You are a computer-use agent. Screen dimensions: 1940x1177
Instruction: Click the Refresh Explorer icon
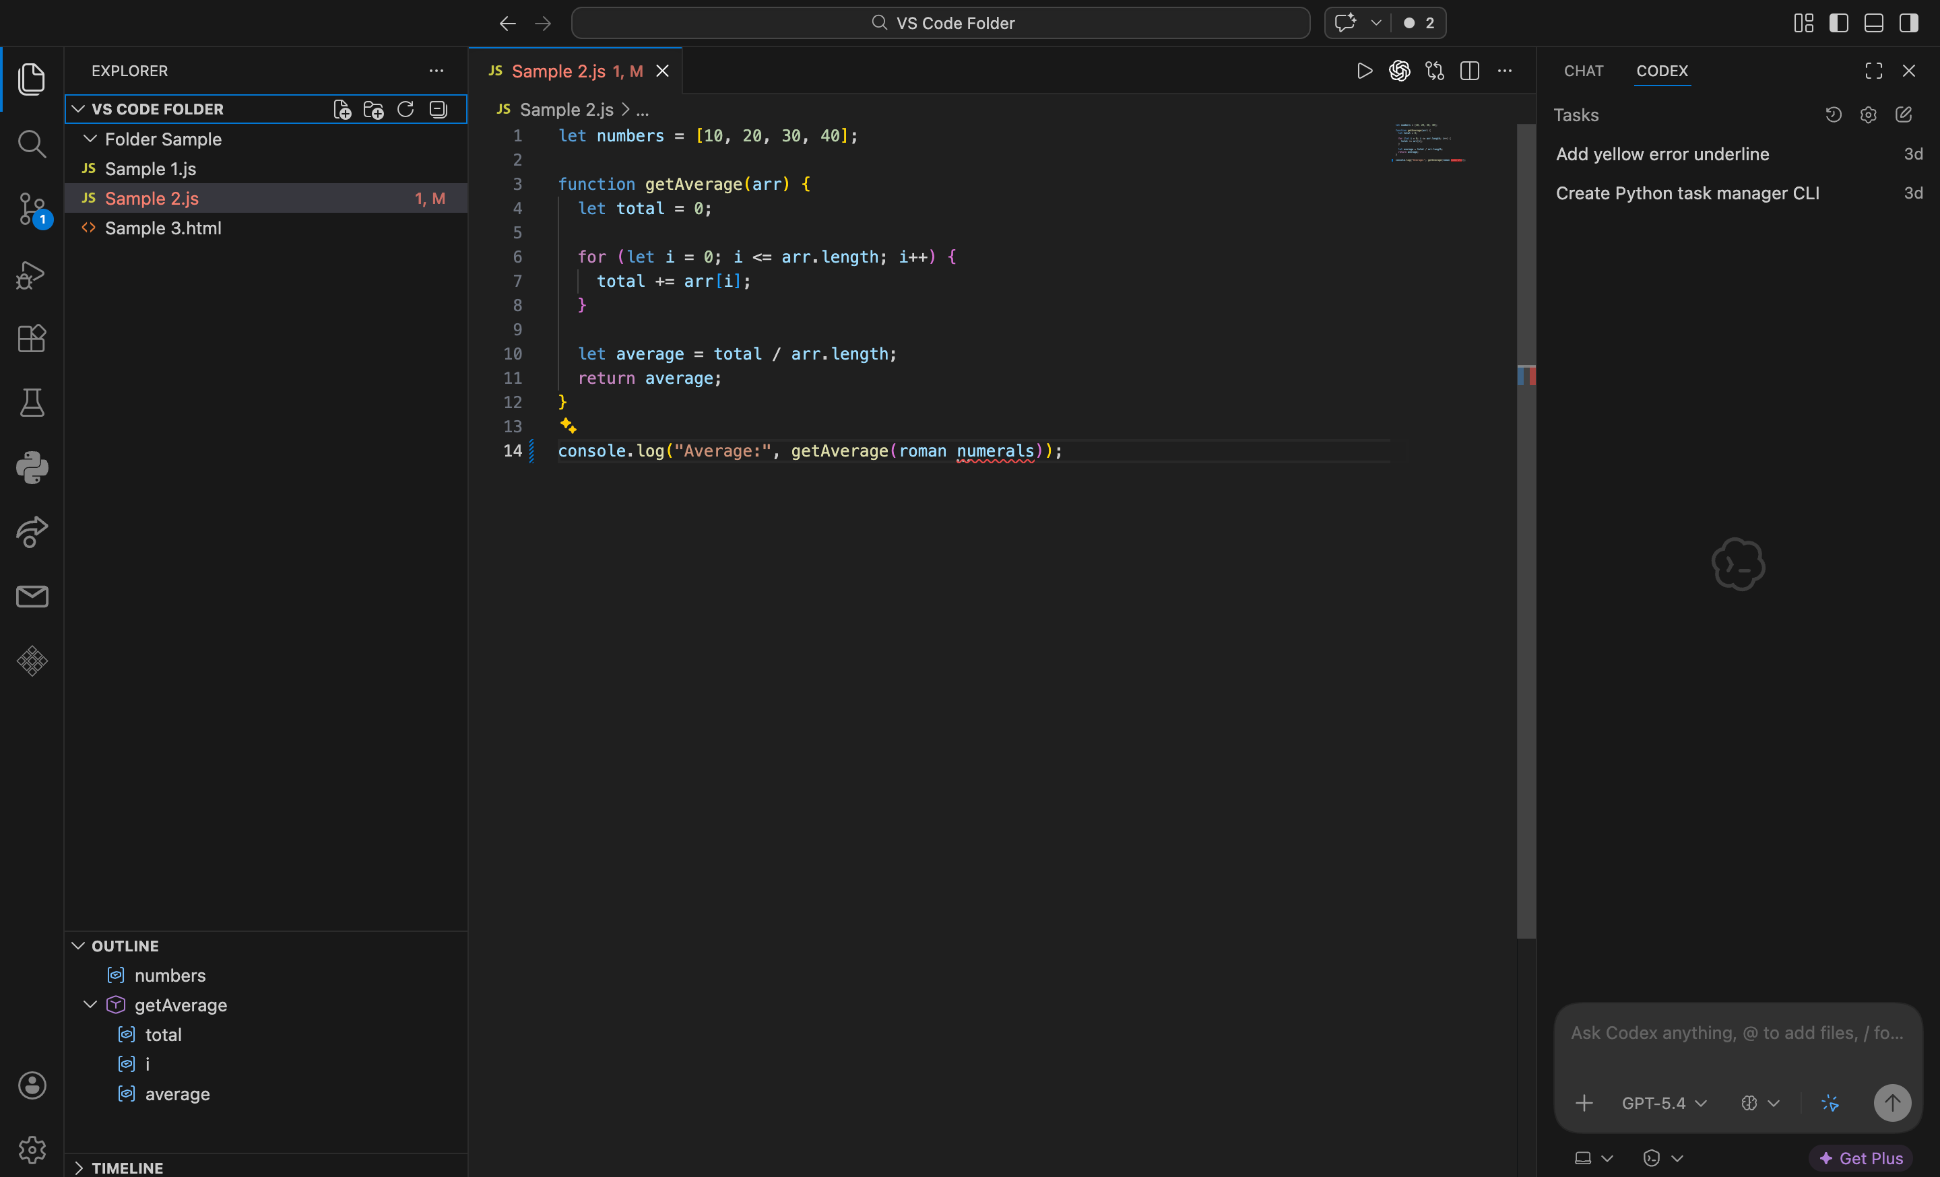pyautogui.click(x=406, y=109)
